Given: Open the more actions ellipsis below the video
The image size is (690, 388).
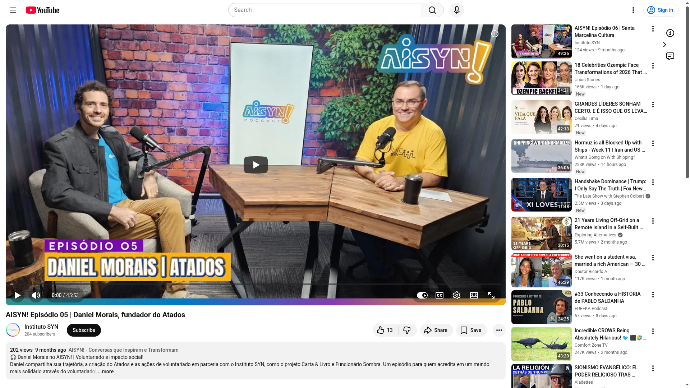Looking at the screenshot, I should (499, 330).
